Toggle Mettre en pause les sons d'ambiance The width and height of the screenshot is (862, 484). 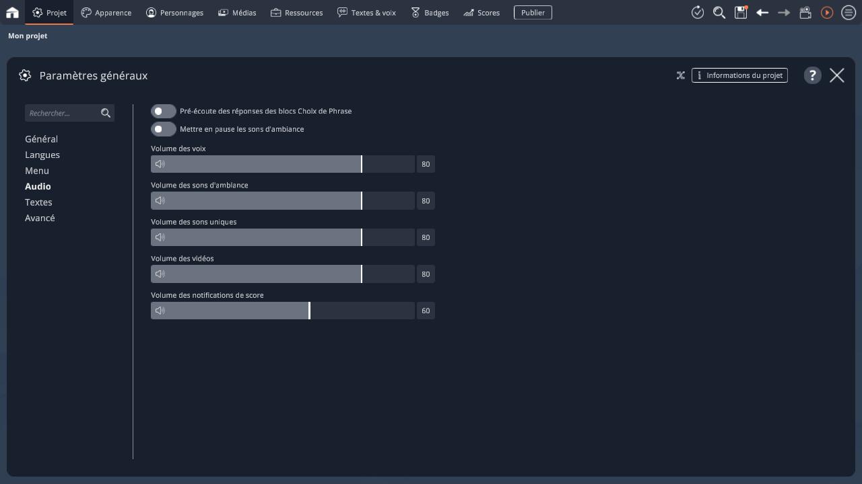(163, 129)
